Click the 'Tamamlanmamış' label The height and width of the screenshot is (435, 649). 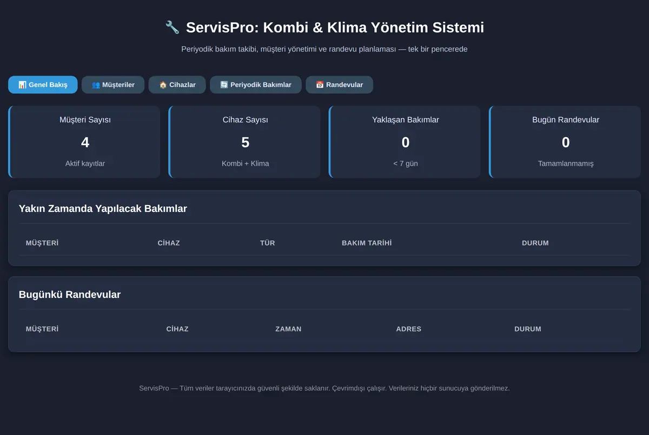tap(566, 164)
